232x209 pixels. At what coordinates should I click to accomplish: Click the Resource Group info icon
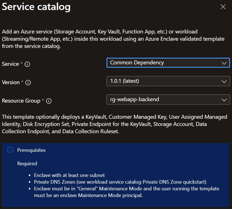point(49,101)
